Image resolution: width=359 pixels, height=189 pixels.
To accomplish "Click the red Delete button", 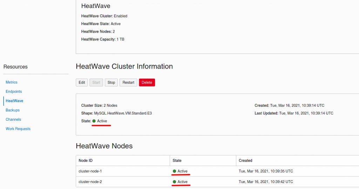I will pos(147,83).
